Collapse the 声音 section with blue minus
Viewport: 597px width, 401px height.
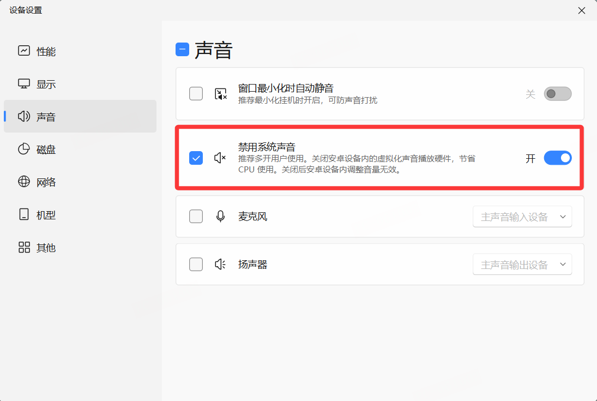[182, 50]
